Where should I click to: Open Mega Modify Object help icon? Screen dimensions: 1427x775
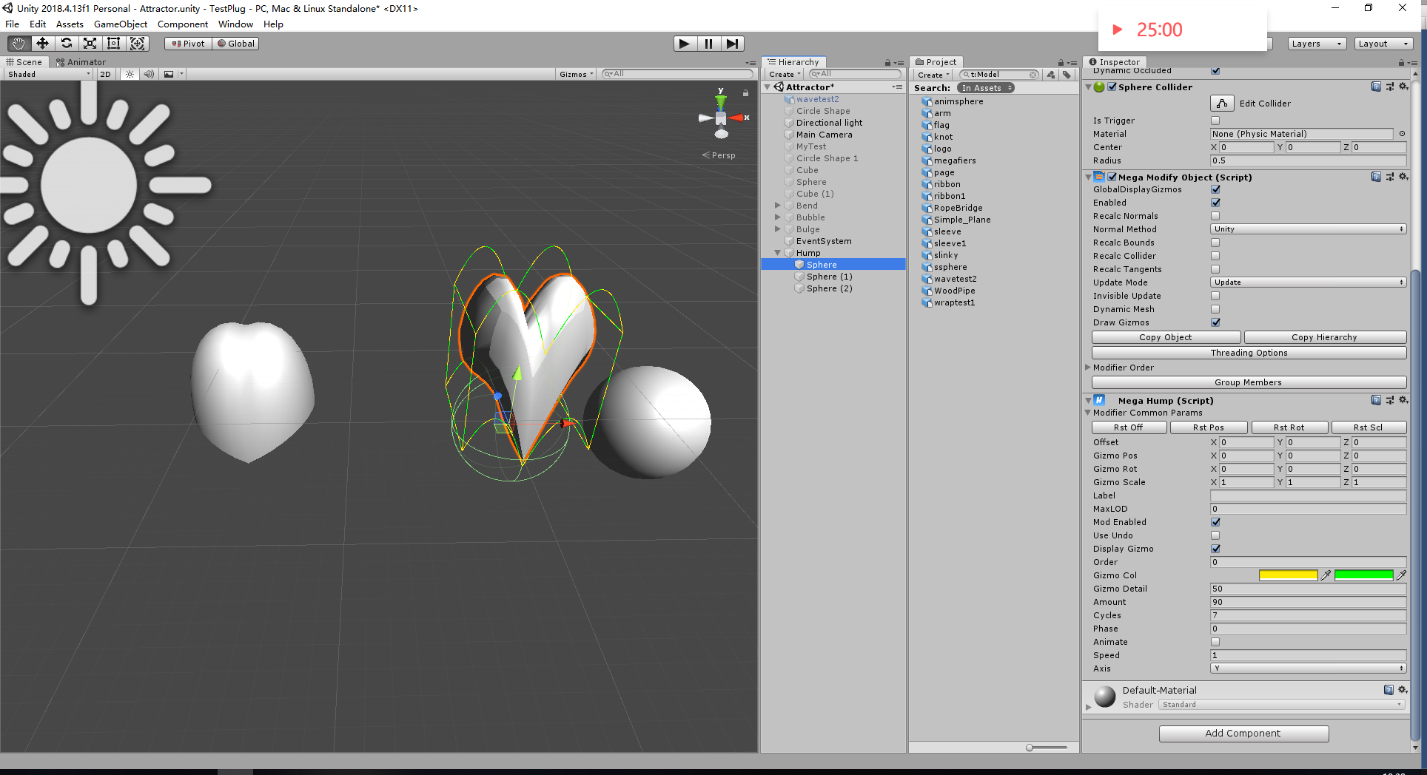(x=1376, y=177)
